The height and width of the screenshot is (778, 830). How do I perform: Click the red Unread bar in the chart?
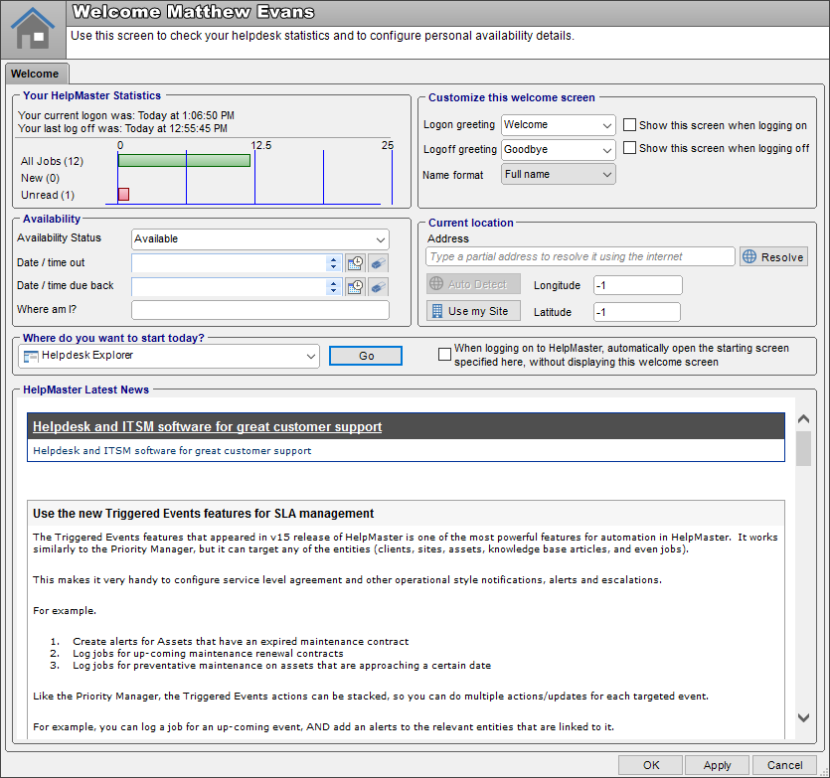[x=124, y=194]
